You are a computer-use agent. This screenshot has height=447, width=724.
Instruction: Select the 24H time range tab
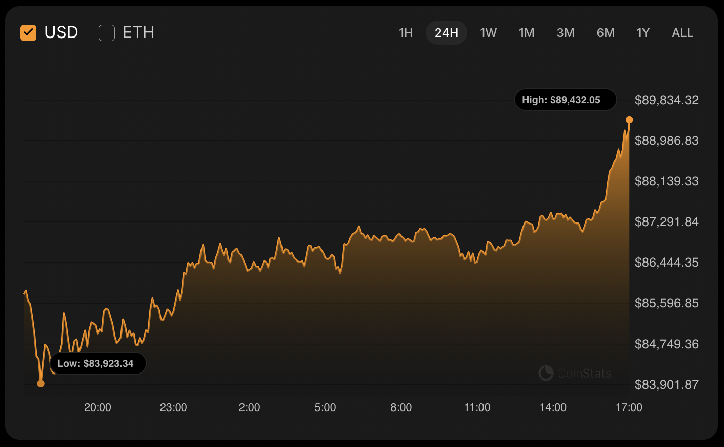click(x=446, y=33)
